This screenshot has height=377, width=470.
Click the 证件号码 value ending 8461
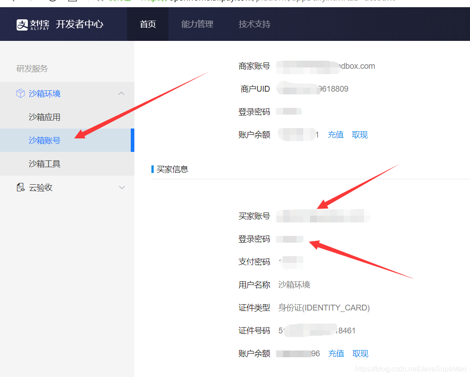[x=317, y=331]
